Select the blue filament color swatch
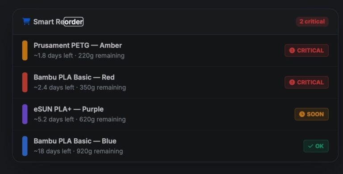The height and width of the screenshot is (174, 343). tap(25, 146)
